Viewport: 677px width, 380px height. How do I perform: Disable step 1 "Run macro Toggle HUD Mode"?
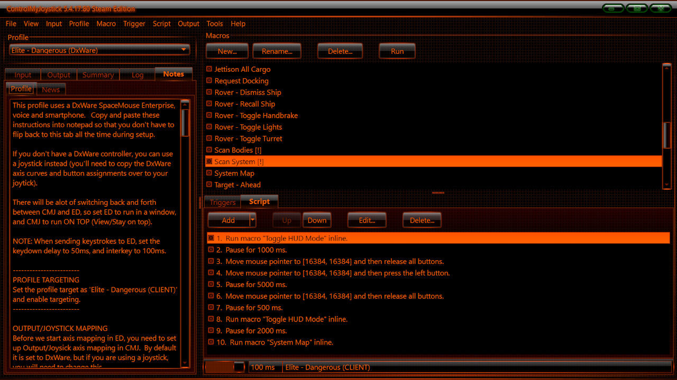click(211, 238)
